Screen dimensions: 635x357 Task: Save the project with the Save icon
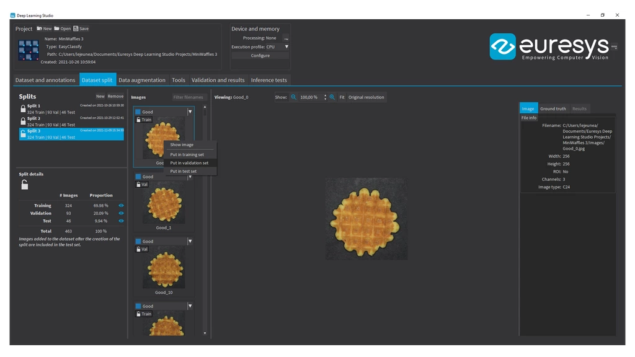(x=76, y=29)
